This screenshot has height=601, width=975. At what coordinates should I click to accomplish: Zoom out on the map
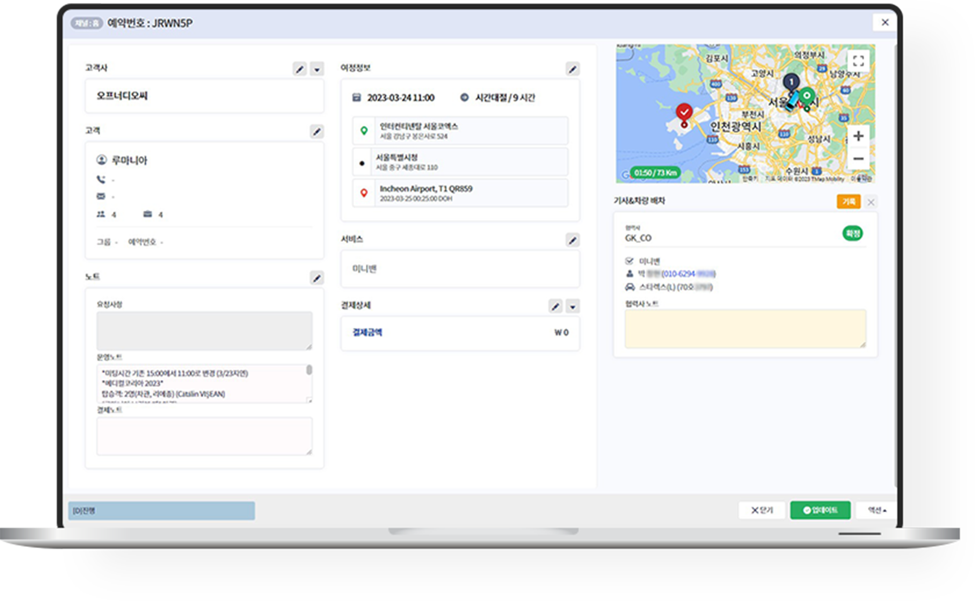point(858,158)
